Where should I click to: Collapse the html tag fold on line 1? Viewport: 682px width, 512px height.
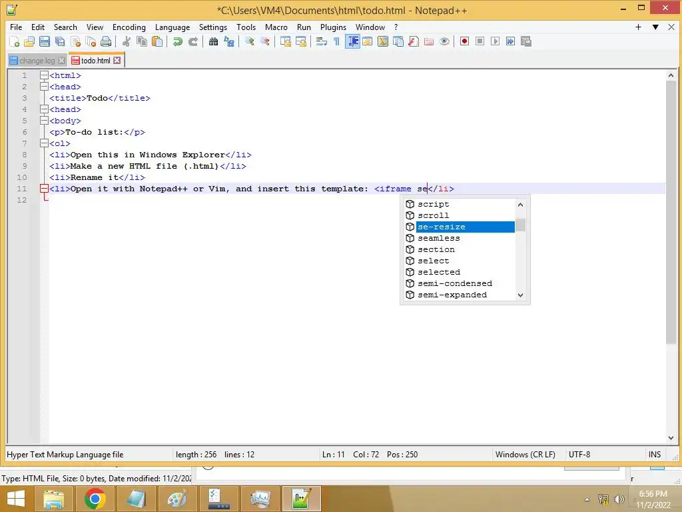44,75
